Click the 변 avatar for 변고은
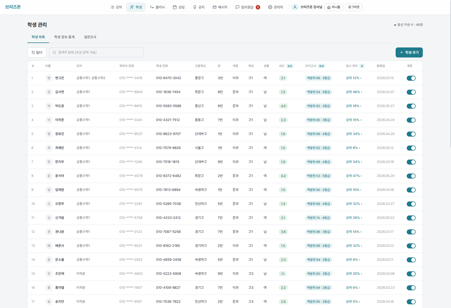This screenshot has width=451, height=308. 49,78
